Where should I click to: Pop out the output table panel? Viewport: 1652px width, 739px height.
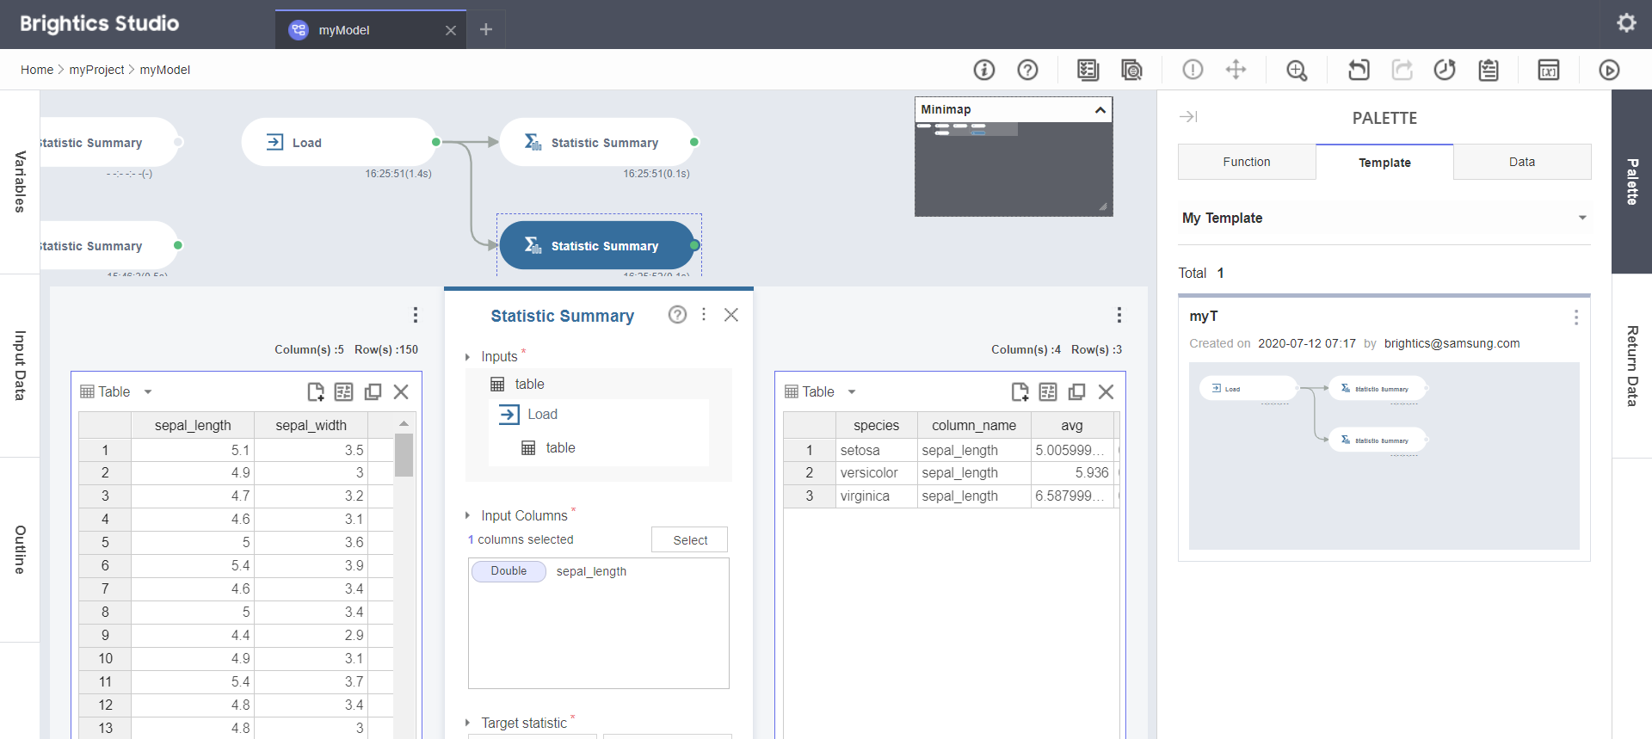[1076, 392]
